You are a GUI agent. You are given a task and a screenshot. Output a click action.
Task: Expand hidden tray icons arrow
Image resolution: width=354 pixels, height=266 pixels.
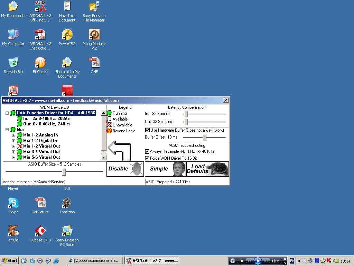(298, 261)
